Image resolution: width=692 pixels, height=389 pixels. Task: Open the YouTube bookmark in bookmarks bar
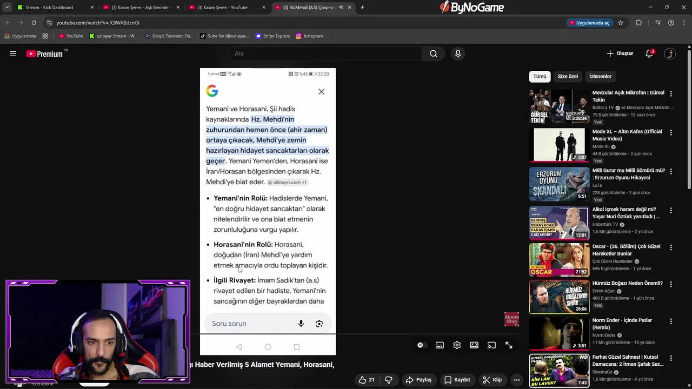tap(71, 36)
